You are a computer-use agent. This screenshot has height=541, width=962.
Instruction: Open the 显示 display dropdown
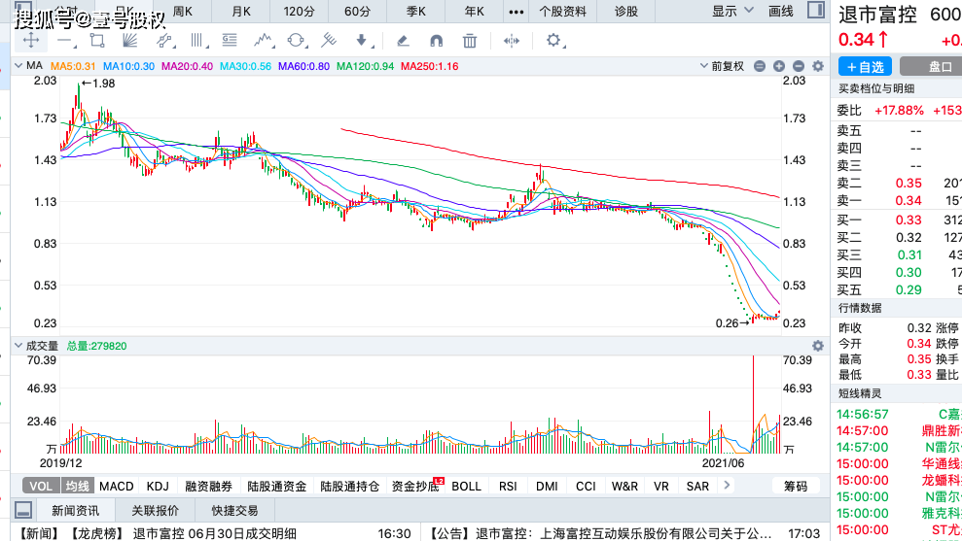coord(732,11)
